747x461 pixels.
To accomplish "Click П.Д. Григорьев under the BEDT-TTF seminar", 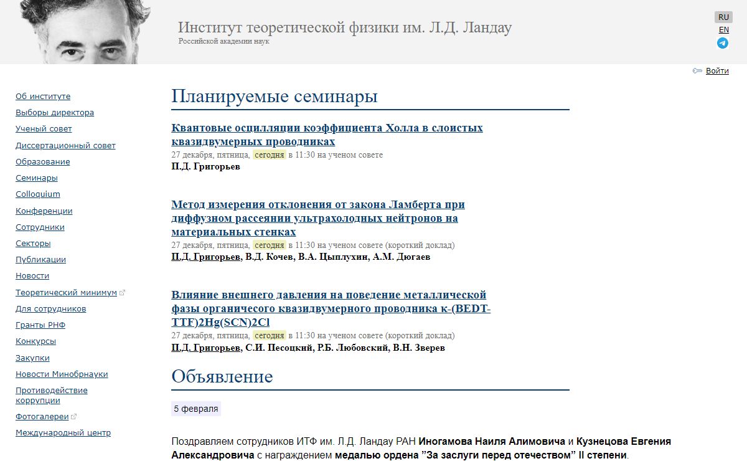I will 206,348.
